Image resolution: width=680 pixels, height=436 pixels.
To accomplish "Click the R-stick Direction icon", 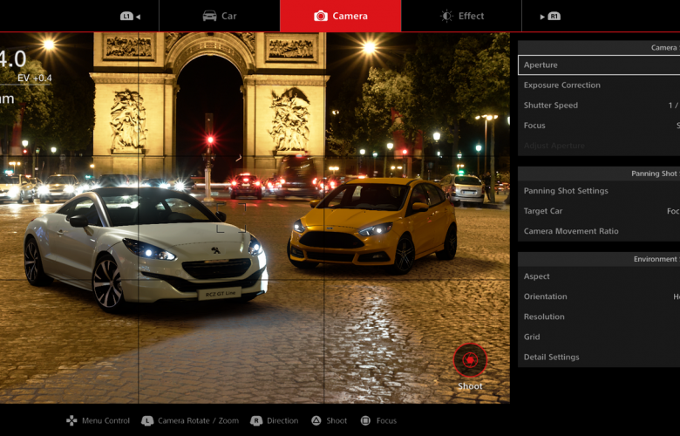I will 256,420.
